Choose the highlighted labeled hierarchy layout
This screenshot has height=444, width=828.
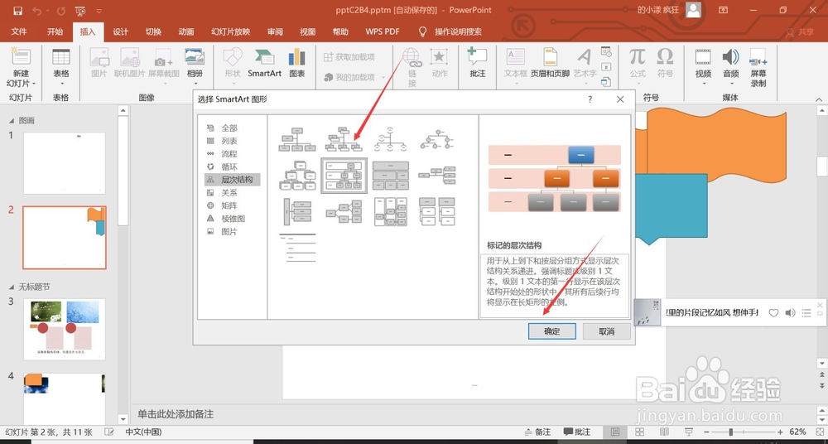[x=344, y=176]
